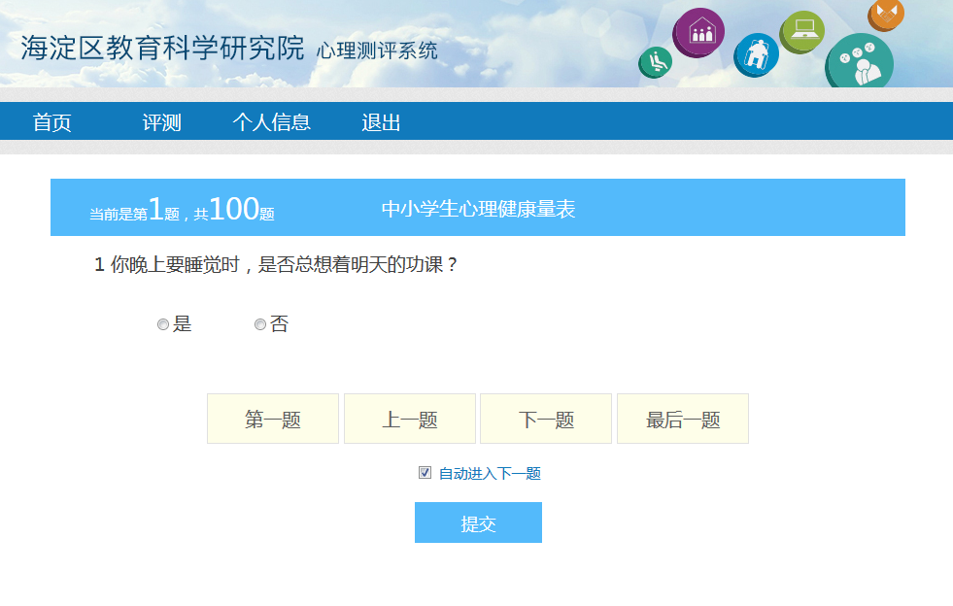Open the 首页 menu item
Screen dimensions: 953x606
[x=51, y=122]
